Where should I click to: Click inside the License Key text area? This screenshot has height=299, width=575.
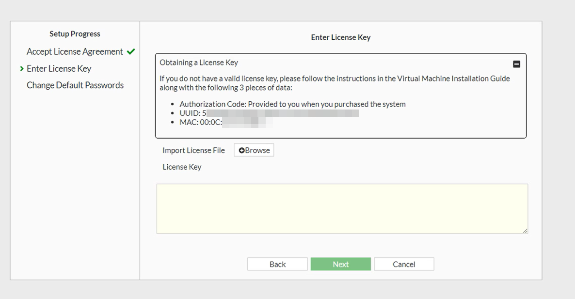[342, 208]
